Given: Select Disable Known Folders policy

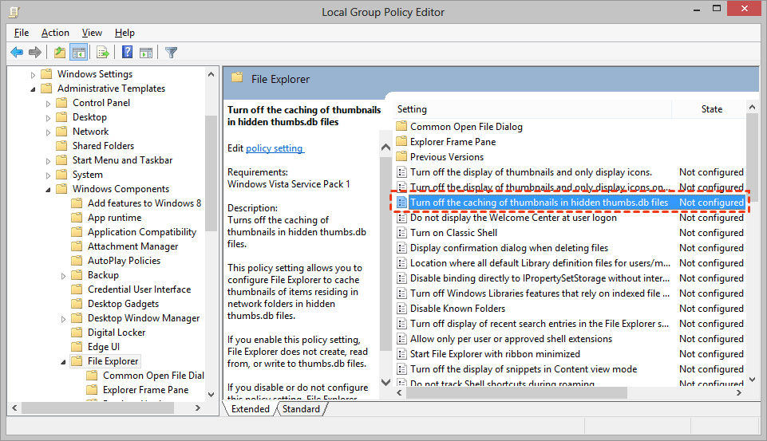Looking at the screenshot, I should click(x=457, y=309).
